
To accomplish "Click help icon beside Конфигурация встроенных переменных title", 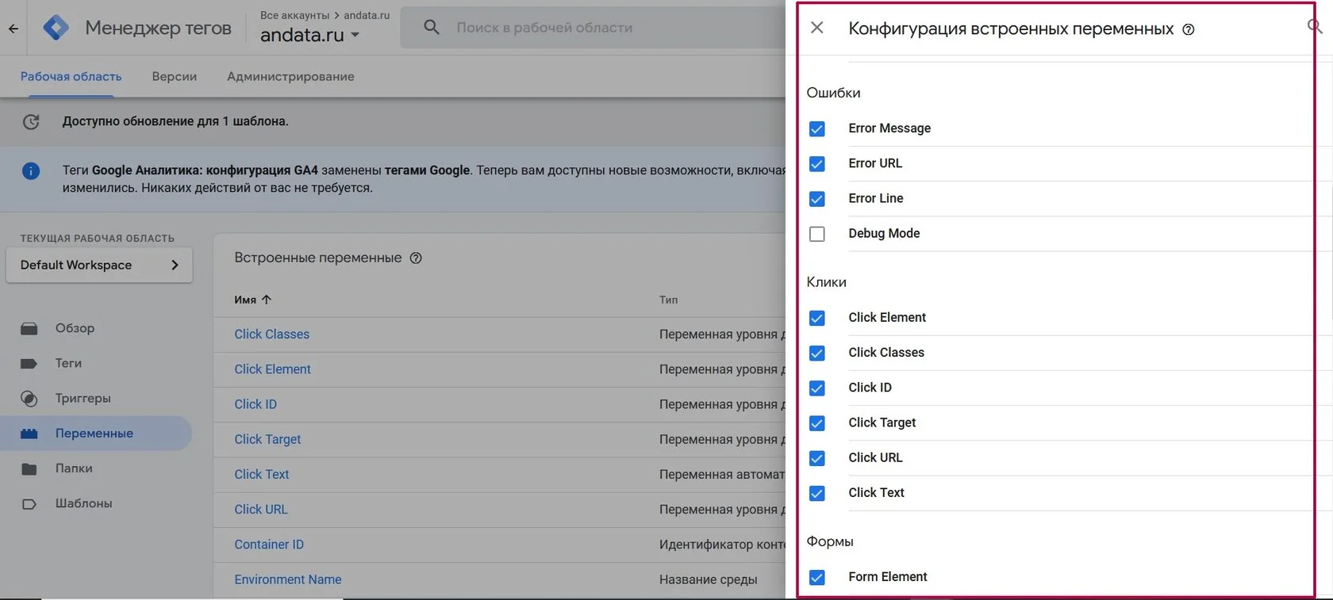I will (1188, 29).
